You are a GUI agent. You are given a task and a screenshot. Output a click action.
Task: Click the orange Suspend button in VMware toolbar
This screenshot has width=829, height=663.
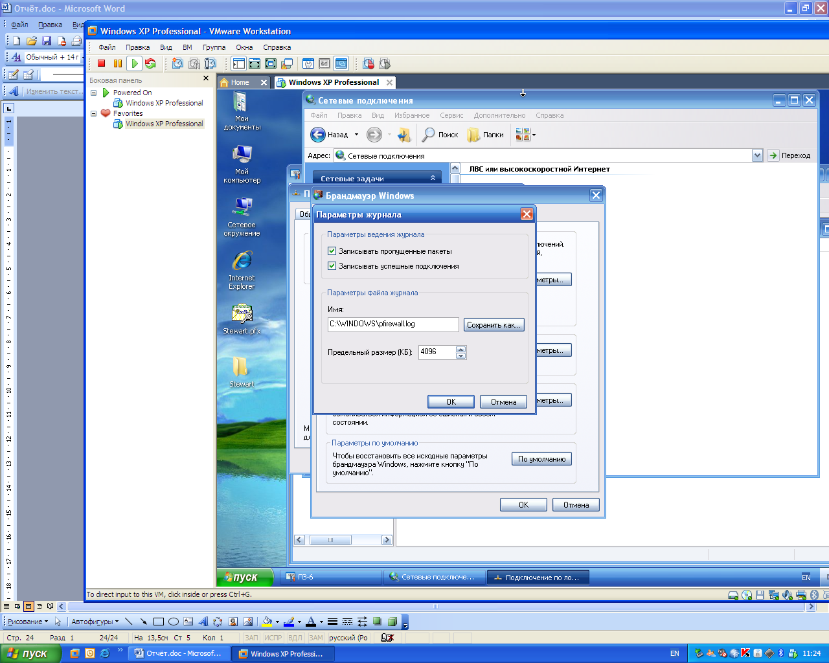coord(118,63)
